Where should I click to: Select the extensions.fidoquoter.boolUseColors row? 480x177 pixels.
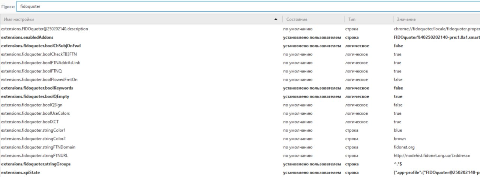pos(35,113)
